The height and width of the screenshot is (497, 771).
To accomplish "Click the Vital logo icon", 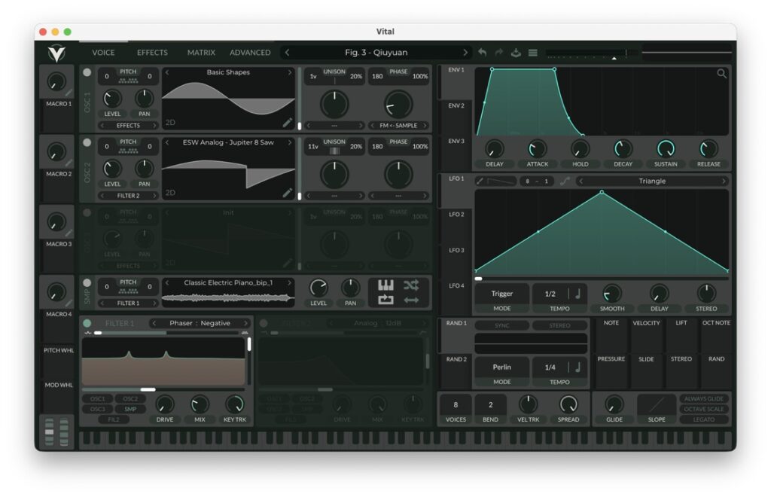I will 56,53.
